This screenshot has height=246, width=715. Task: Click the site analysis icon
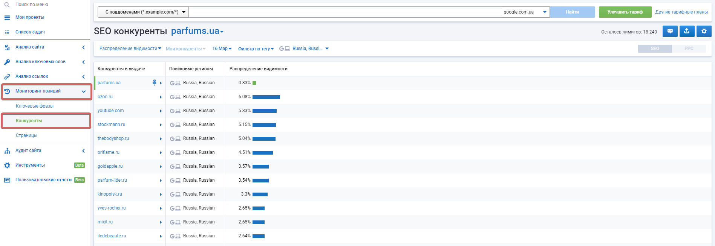pyautogui.click(x=7, y=47)
